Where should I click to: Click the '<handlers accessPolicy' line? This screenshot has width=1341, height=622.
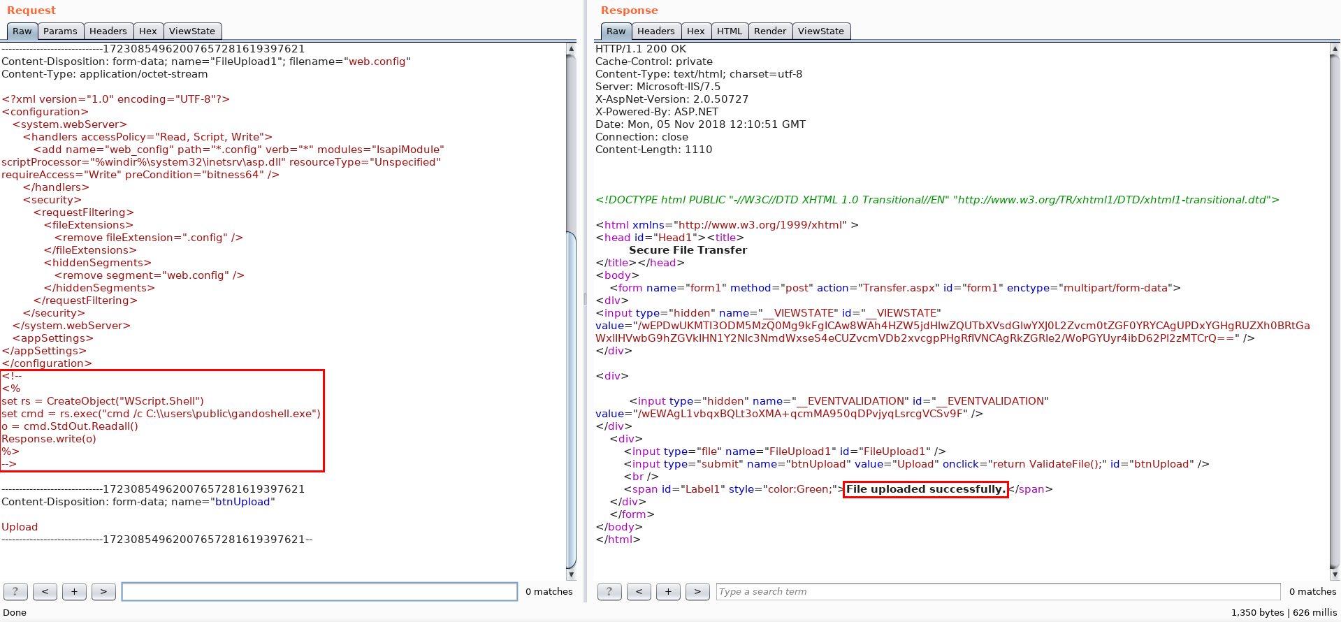tap(147, 137)
